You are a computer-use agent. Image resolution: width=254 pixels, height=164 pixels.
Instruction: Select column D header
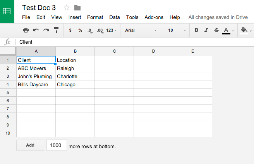tap(153, 51)
